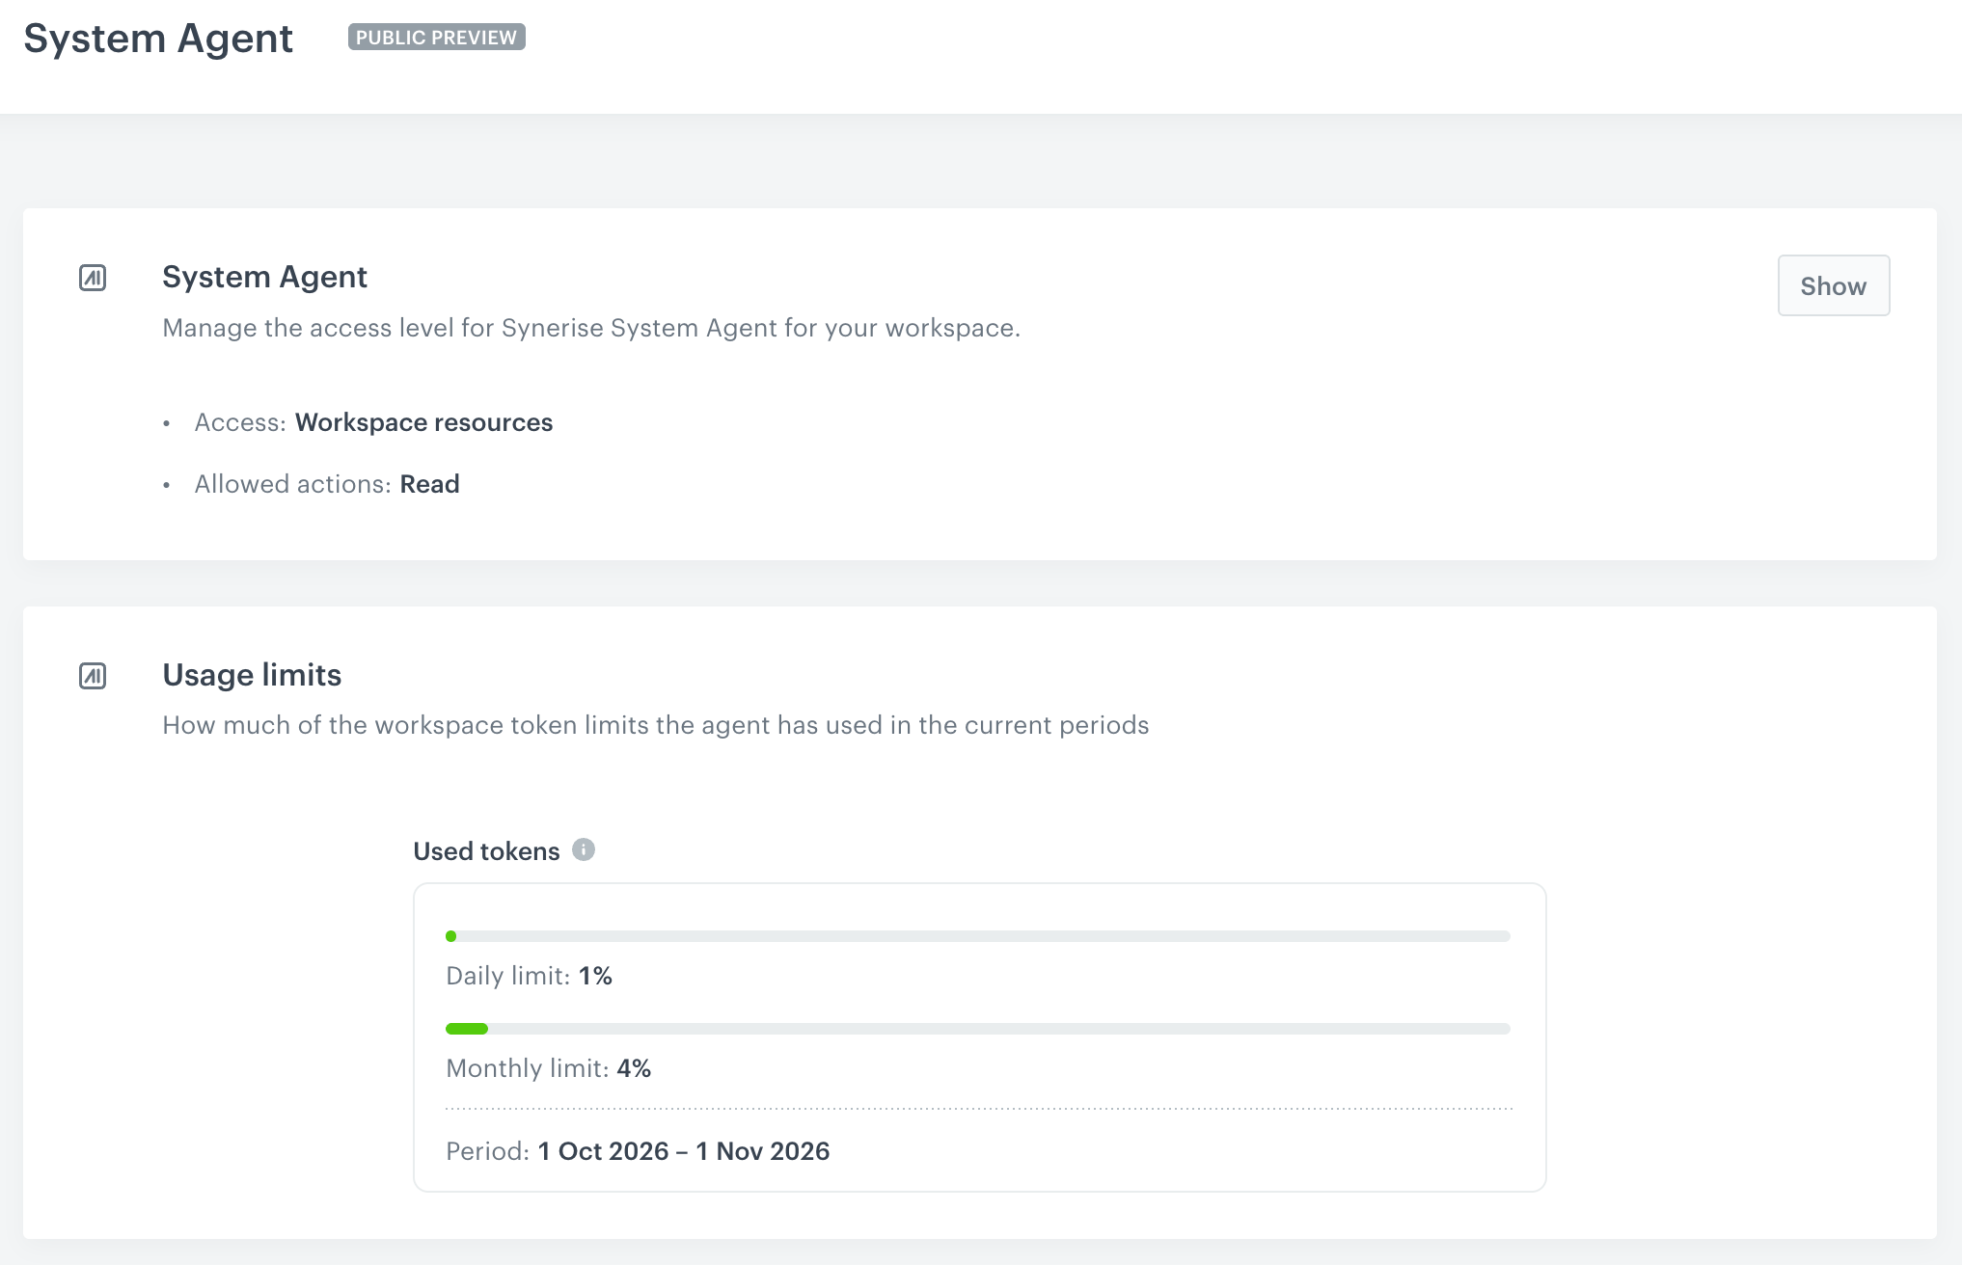Click the 'Read' allowed actions value
Viewport: 1962px width, 1265px height.
[x=429, y=484]
